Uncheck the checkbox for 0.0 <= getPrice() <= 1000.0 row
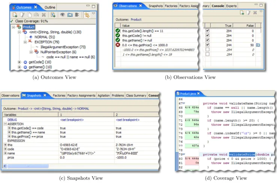The height and width of the screenshot is (183, 277). [208, 45]
